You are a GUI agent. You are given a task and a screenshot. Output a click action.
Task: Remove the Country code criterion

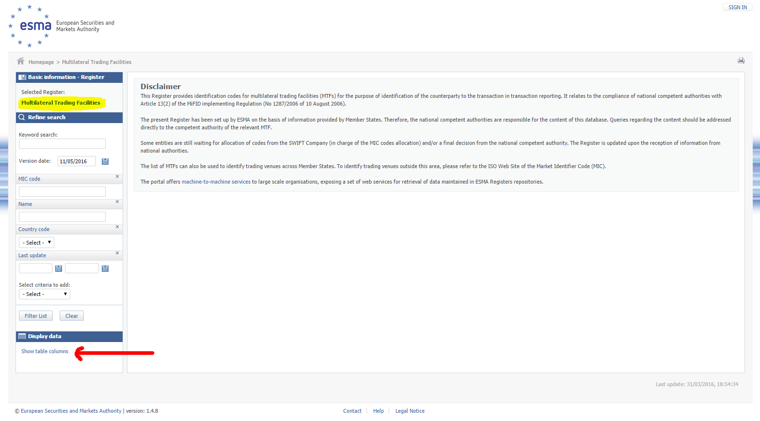pyautogui.click(x=117, y=227)
